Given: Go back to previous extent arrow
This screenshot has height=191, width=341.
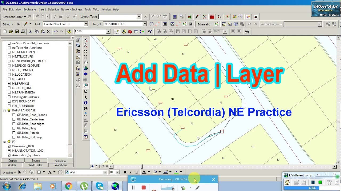Looking at the screenshot, I should tap(86, 74).
